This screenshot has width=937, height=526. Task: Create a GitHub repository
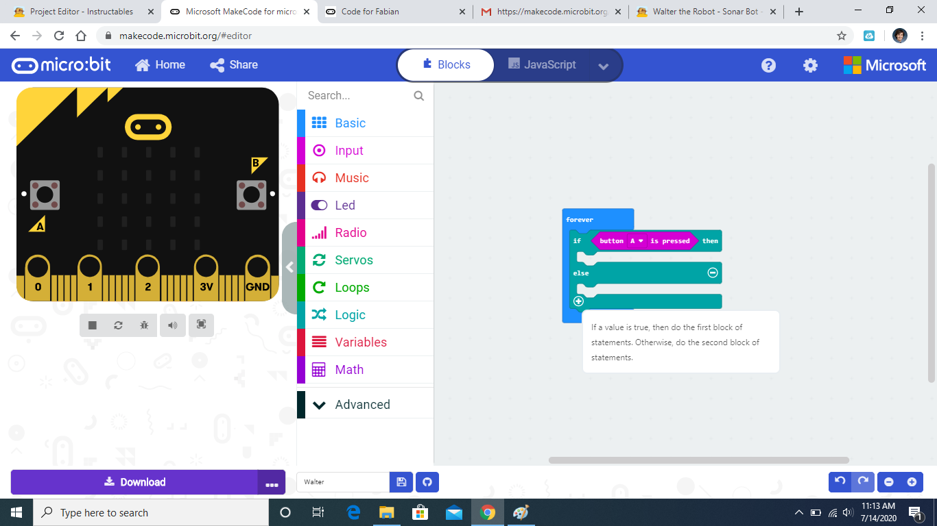pyautogui.click(x=427, y=482)
